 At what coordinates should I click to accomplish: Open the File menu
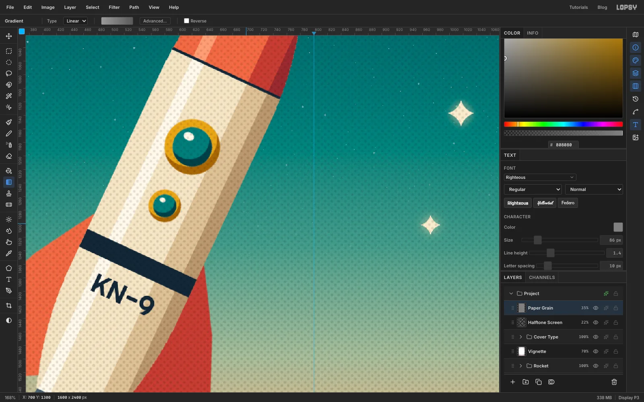coord(10,7)
